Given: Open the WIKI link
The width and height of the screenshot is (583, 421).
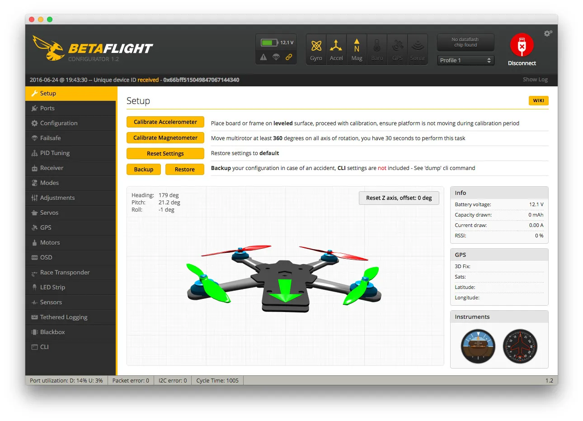Looking at the screenshot, I should 538,100.
